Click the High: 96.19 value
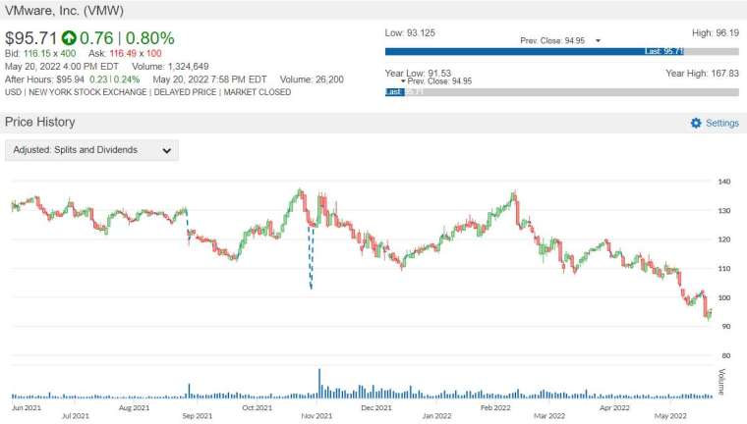Screen dimensions: 747x424 716,32
